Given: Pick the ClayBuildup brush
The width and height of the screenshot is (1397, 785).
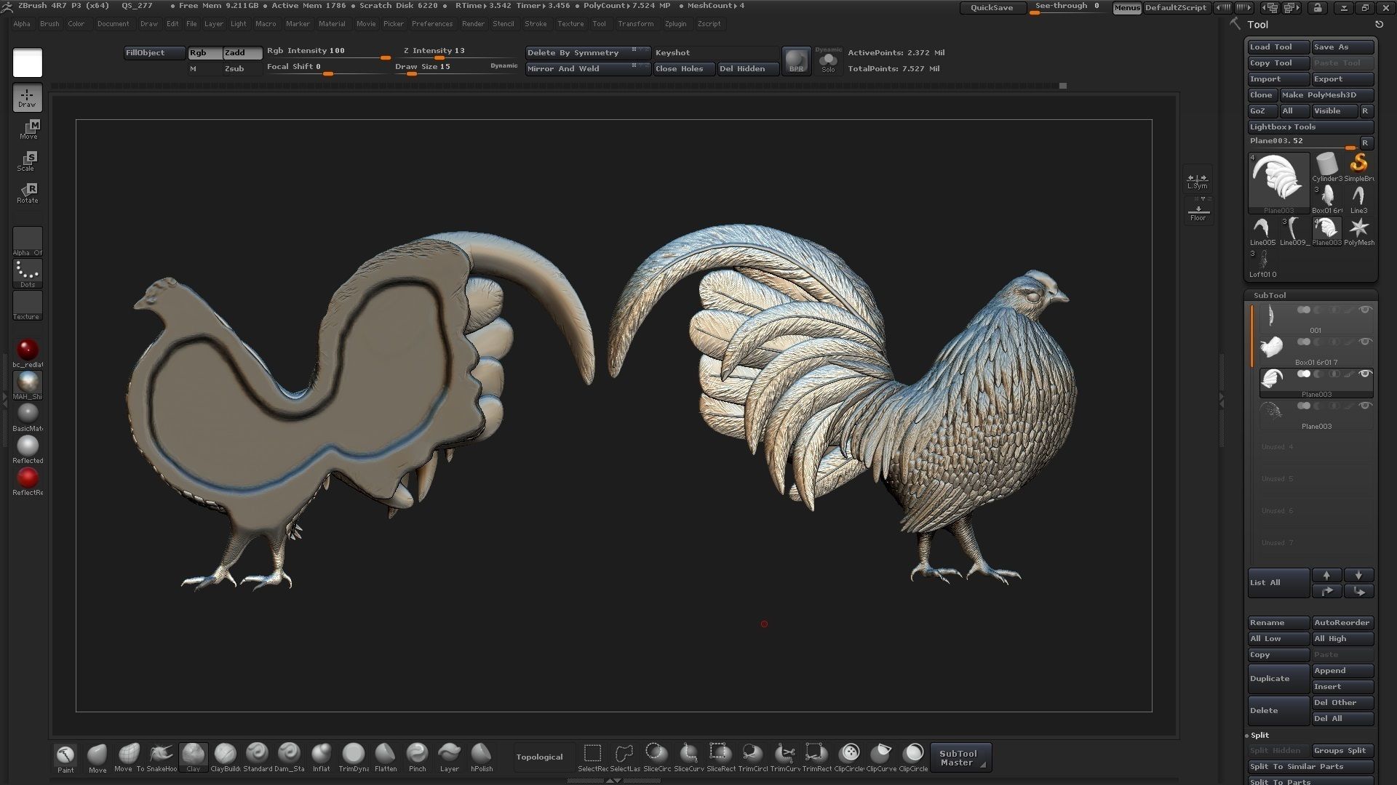Looking at the screenshot, I should pyautogui.click(x=225, y=757).
